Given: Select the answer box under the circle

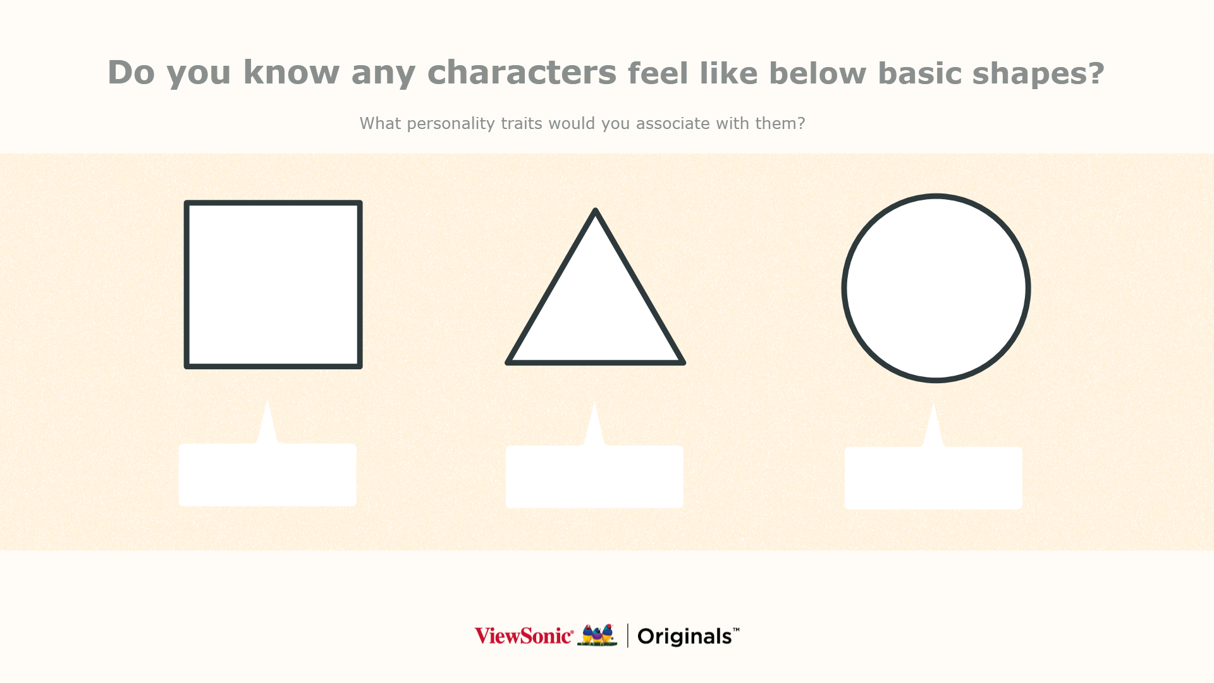Looking at the screenshot, I should (933, 478).
